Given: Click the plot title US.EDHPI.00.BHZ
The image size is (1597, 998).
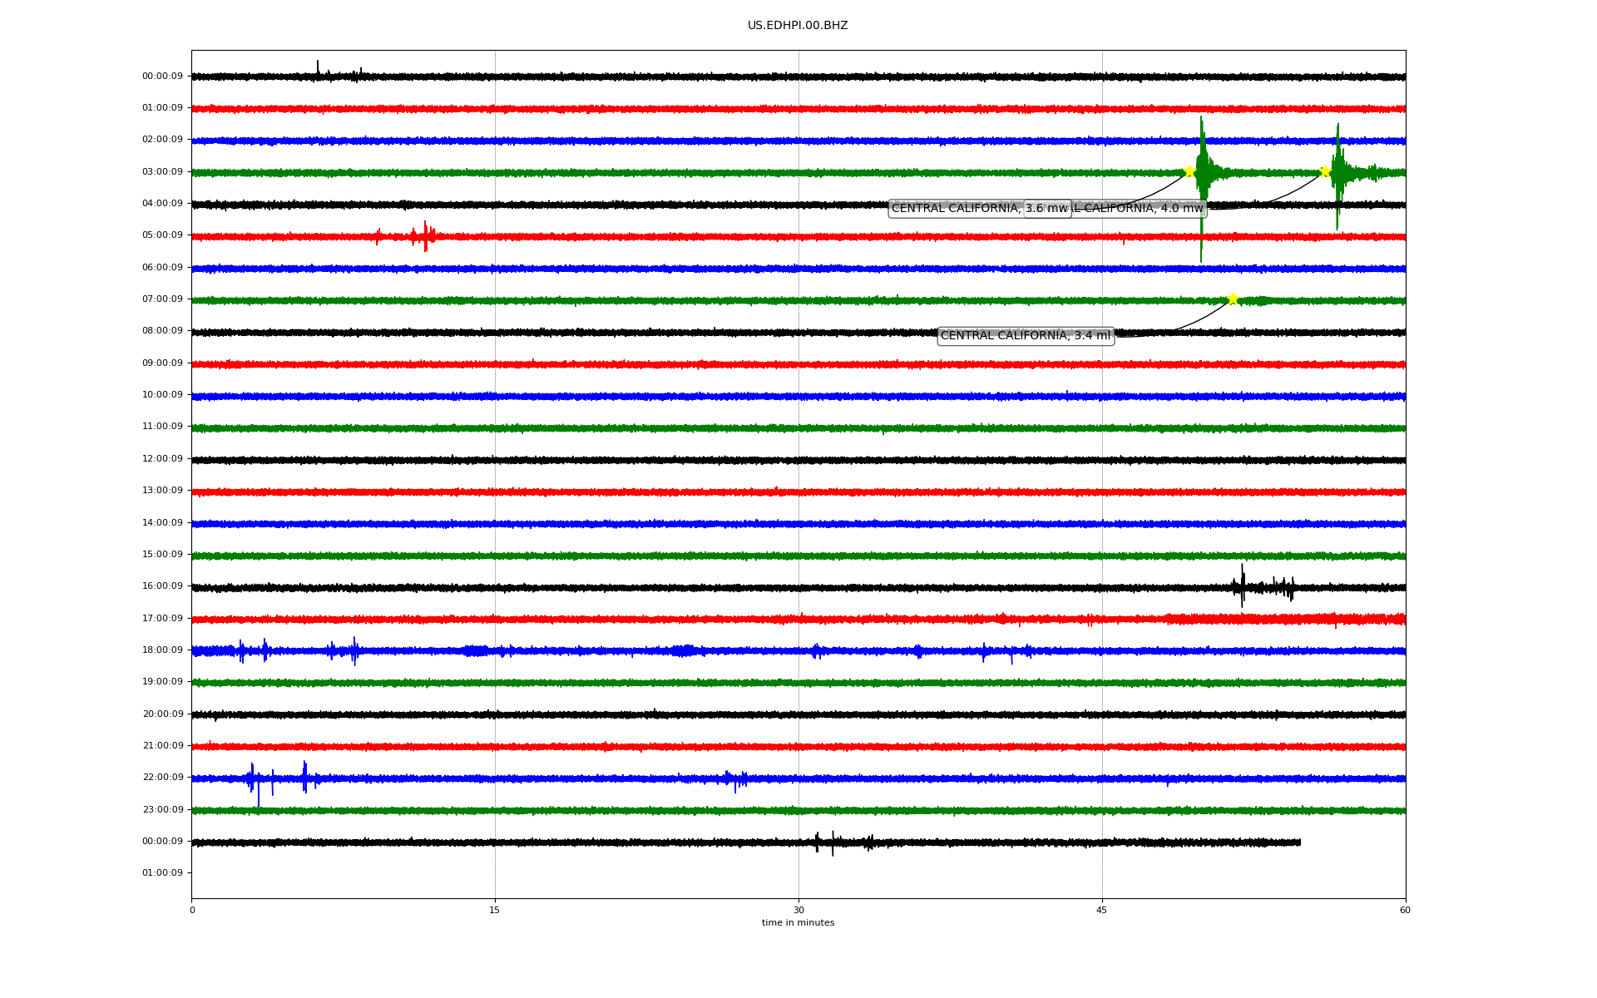Looking at the screenshot, I should click(798, 26).
